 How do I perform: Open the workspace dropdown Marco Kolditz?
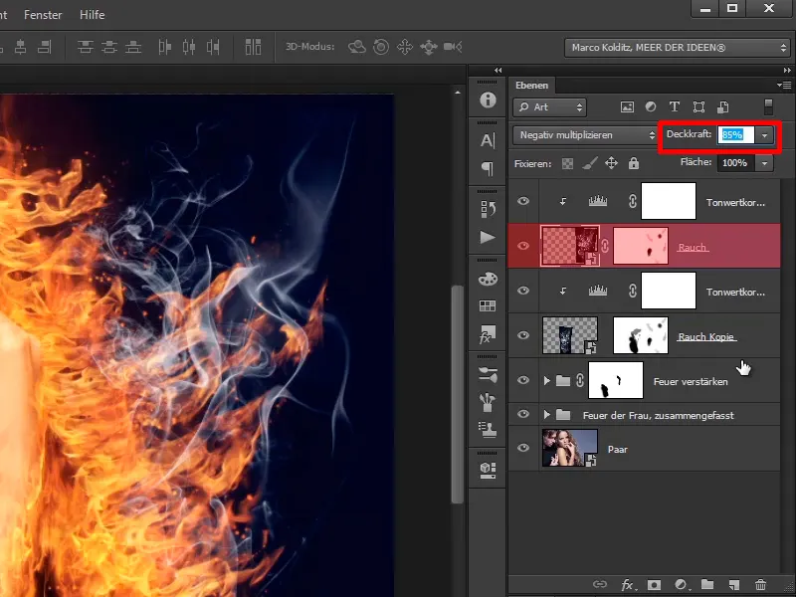(678, 48)
